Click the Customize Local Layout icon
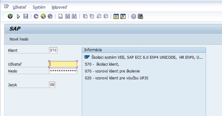 coord(140,16)
